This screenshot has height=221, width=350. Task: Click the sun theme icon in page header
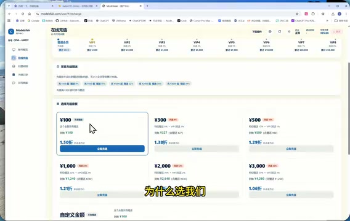pyautogui.click(x=289, y=31)
